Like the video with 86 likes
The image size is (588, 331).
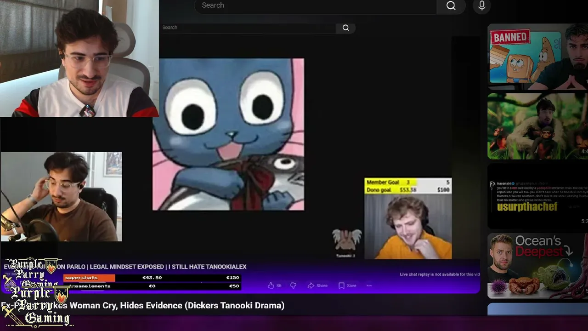[275, 285]
